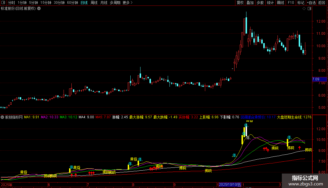Activate the 画线 drawing tools
328x188 pixels.
pyautogui.click(x=280, y=3)
